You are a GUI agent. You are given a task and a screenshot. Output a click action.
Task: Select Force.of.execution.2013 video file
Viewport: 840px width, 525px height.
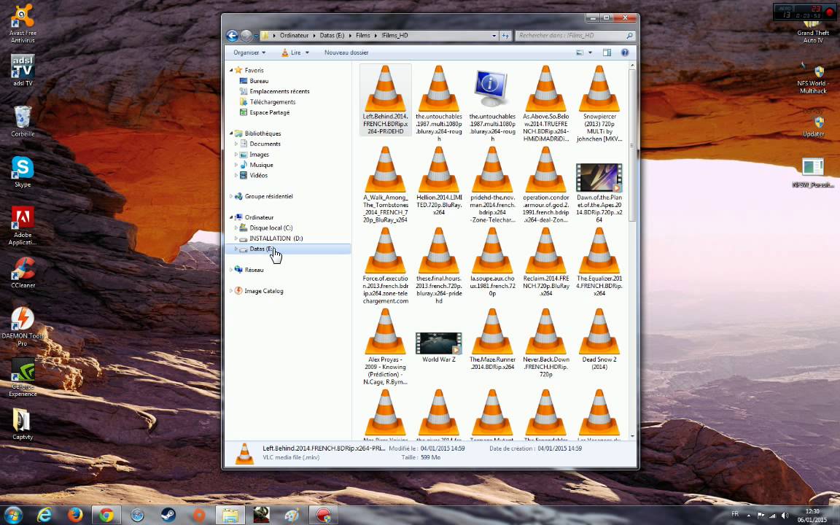[385, 251]
